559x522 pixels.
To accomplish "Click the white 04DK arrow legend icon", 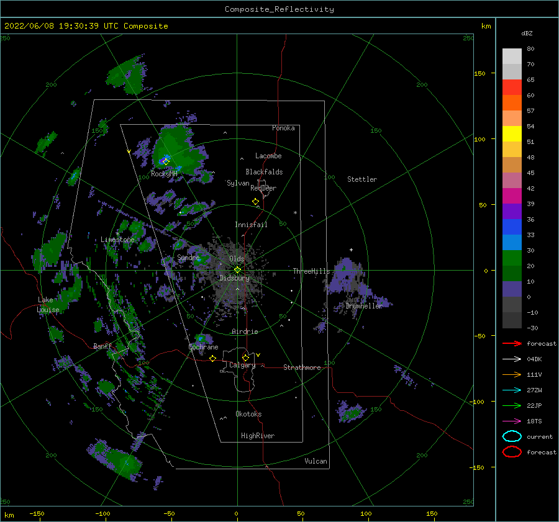I will tap(512, 359).
